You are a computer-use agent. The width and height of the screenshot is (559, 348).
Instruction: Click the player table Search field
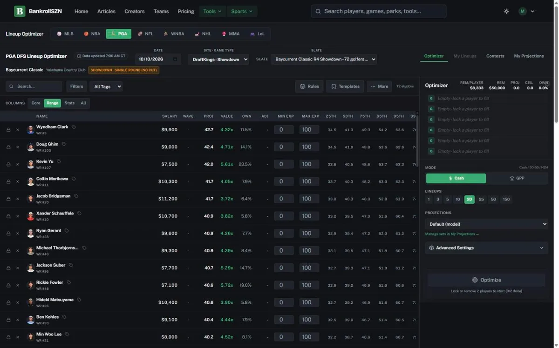(34, 86)
